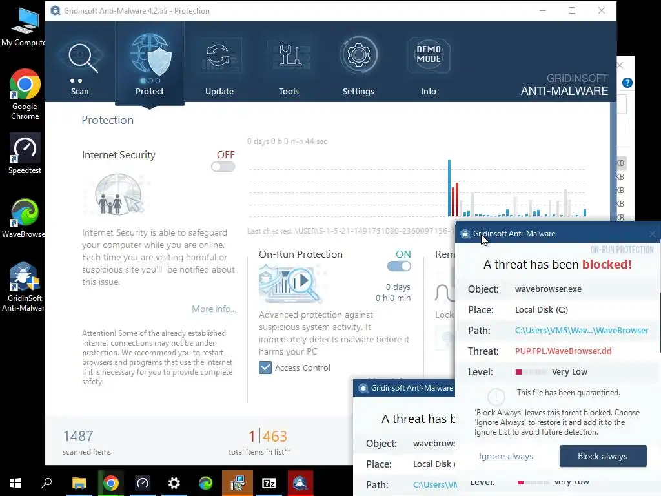Viewport: 661px width, 496px height.
Task: Click the background popup's path link
Action: [434, 484]
